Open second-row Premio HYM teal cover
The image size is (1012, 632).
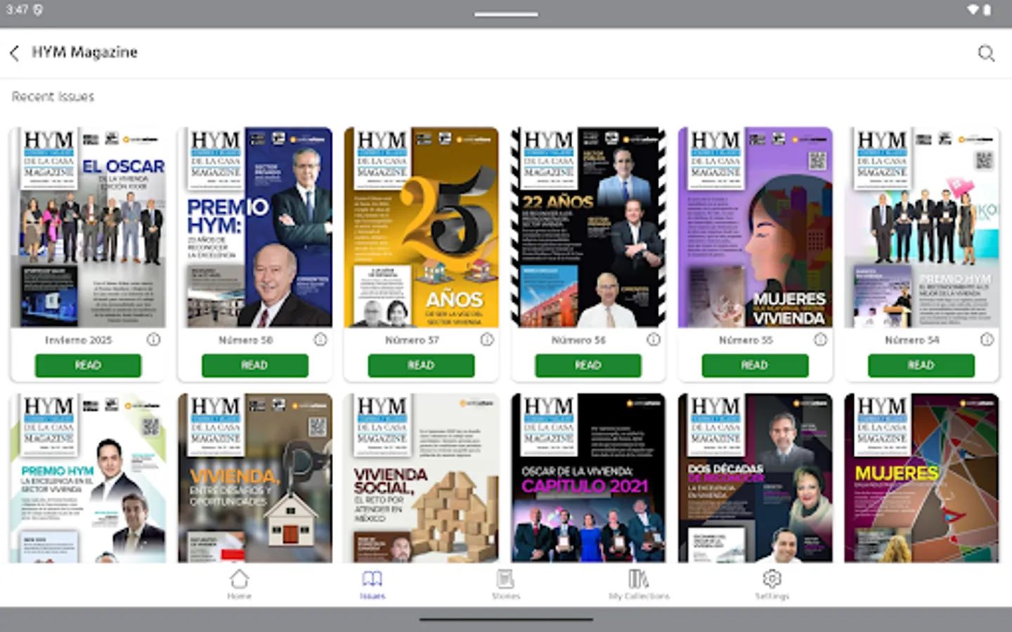[88, 478]
